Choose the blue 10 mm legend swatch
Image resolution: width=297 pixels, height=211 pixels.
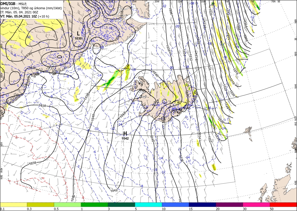pos(176,204)
